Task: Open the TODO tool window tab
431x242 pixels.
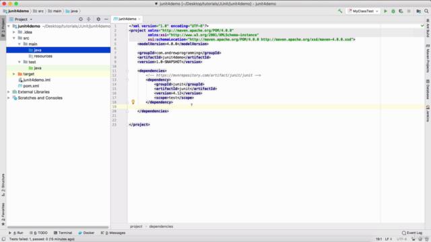Action: [x=38, y=233]
